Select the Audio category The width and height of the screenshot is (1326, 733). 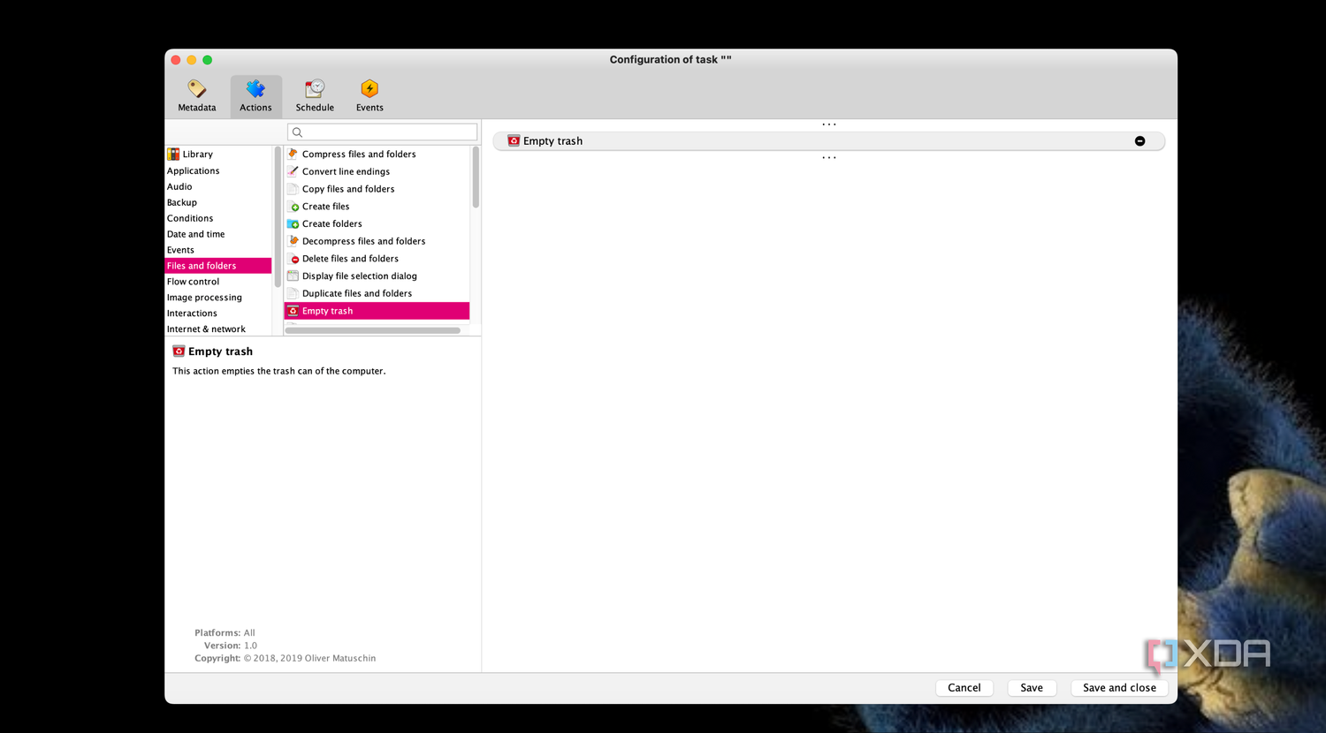coord(218,186)
